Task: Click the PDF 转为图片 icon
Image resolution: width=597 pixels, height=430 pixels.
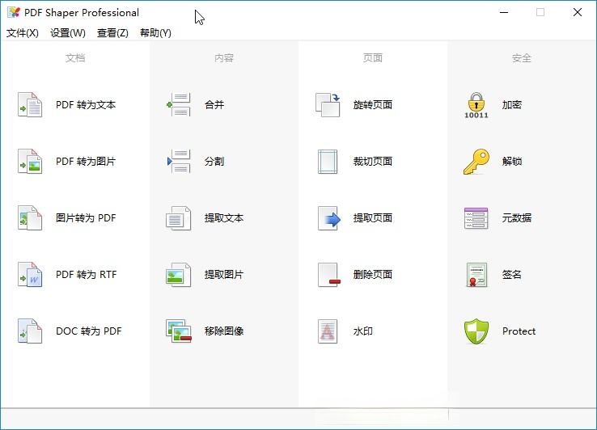Action: 30,162
